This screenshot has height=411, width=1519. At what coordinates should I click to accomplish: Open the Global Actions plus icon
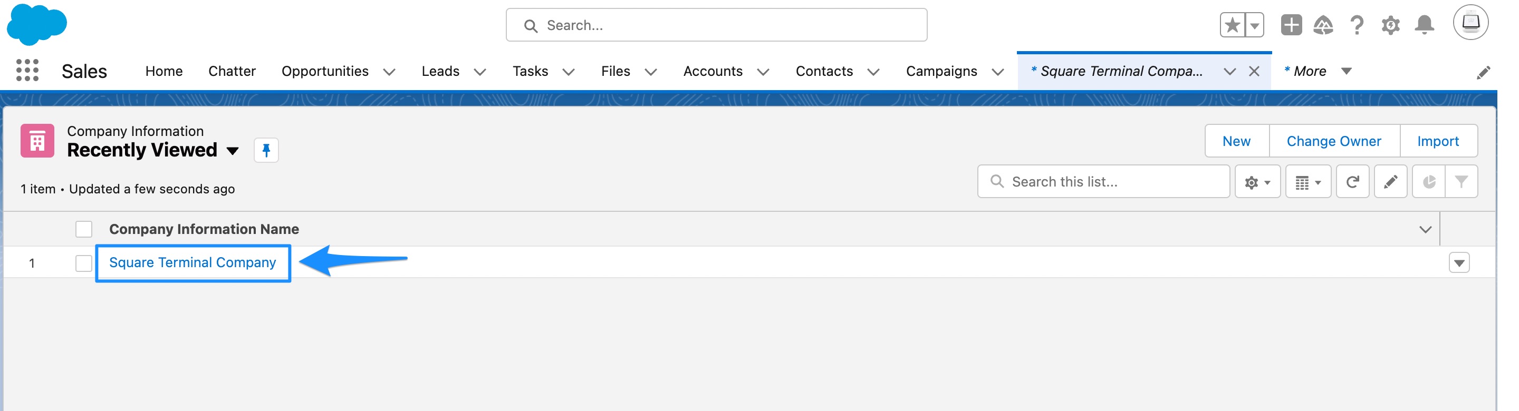click(x=1291, y=25)
